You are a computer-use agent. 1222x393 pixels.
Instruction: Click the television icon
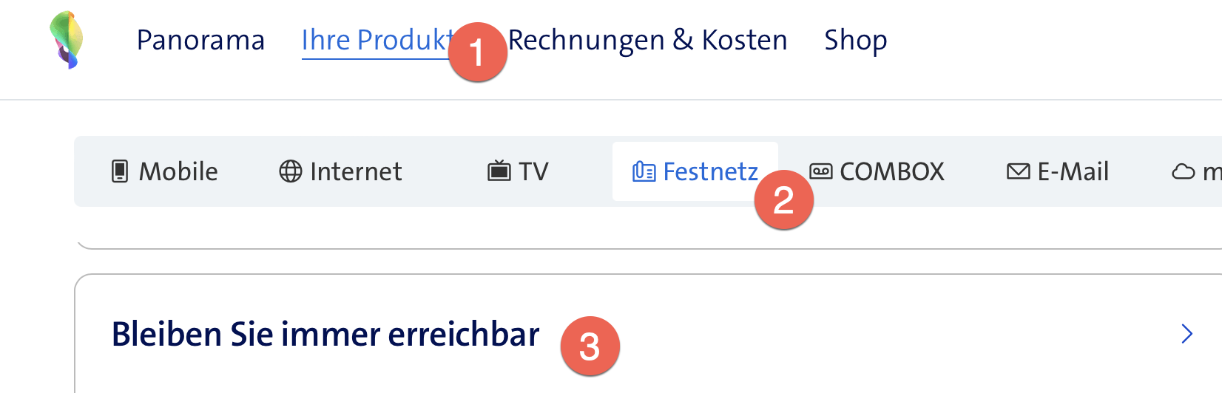(499, 171)
